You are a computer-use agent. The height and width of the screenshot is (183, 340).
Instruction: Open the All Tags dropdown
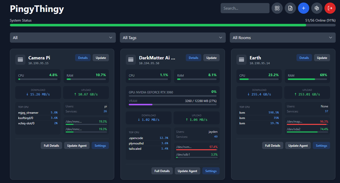173,38
